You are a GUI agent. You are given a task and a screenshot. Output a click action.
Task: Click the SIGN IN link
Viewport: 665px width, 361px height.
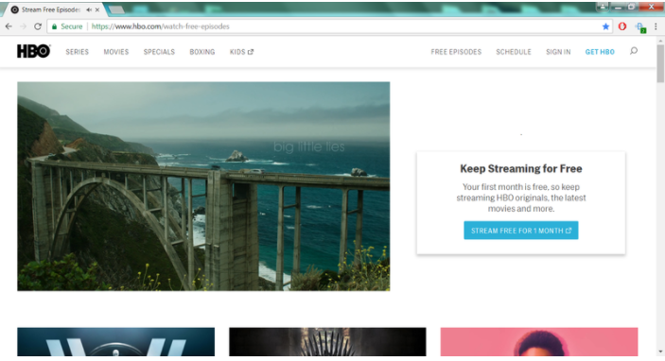558,52
